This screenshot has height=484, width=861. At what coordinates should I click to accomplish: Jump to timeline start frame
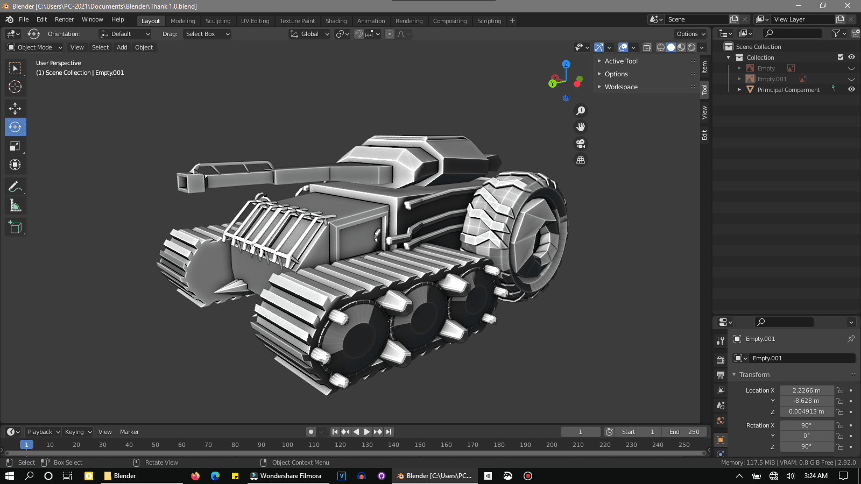tap(335, 432)
